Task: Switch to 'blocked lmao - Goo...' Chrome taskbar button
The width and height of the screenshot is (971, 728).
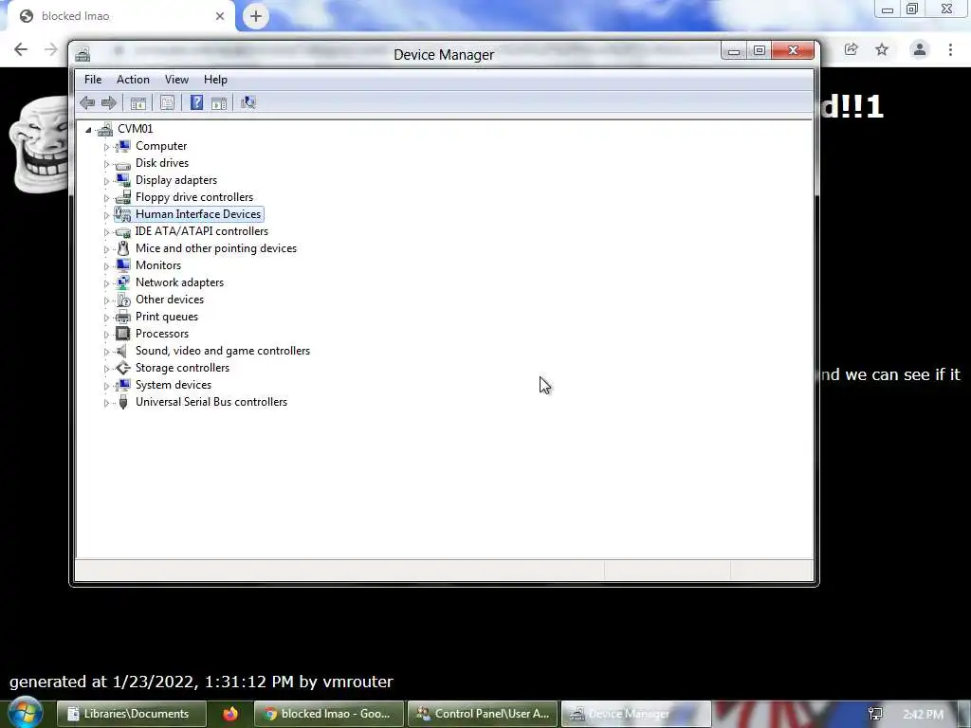Action: click(329, 714)
